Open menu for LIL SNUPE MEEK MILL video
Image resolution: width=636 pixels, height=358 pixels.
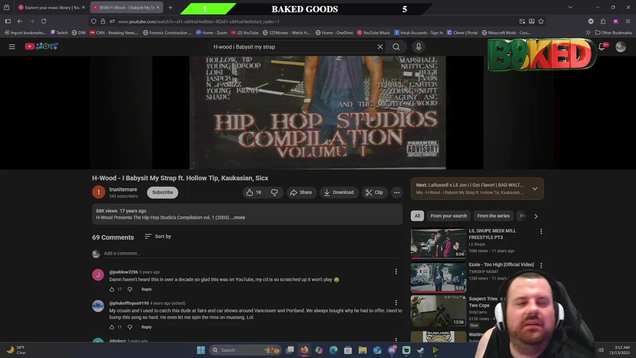pyautogui.click(x=541, y=231)
